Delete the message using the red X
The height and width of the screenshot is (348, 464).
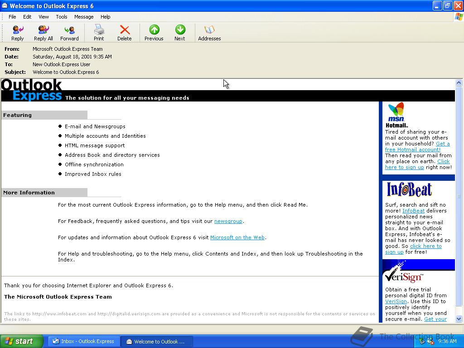click(x=125, y=29)
